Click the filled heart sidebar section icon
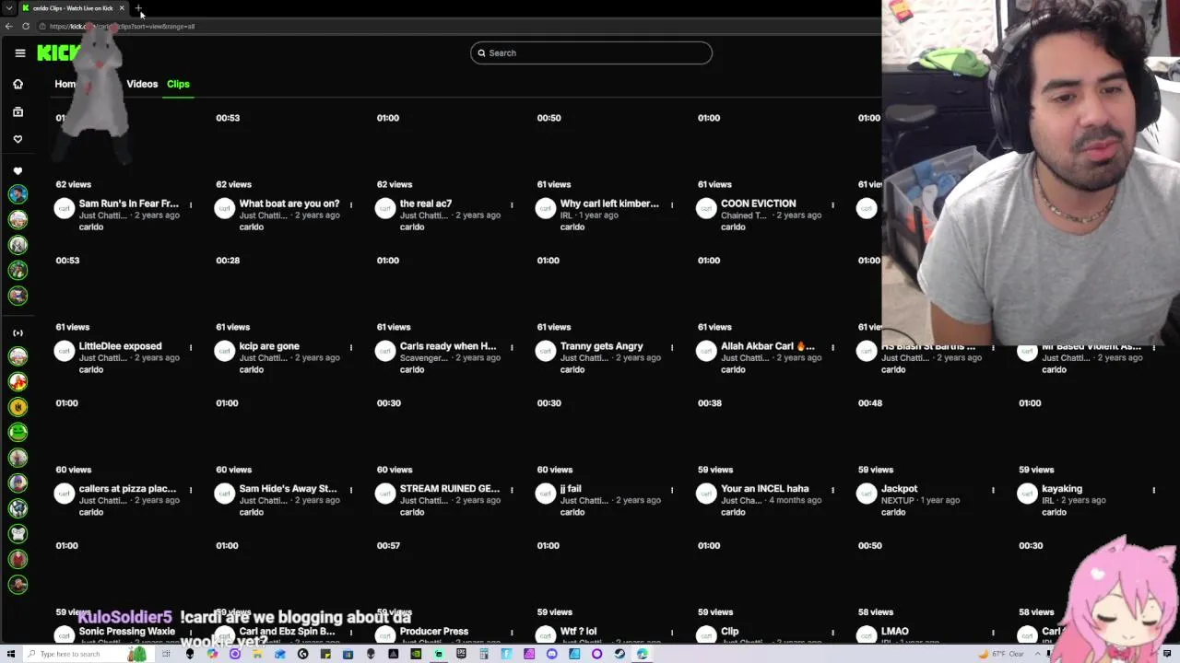The width and height of the screenshot is (1180, 663). [x=18, y=171]
